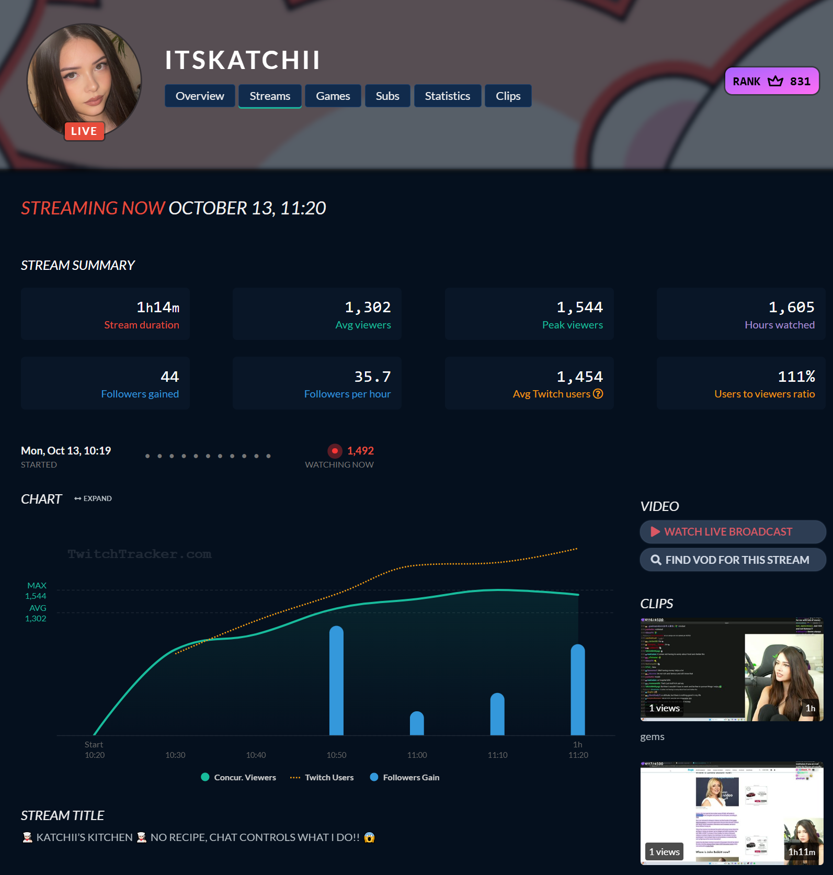
Task: Click the 'Mon, Oct 13, 10:19' start time
Action: tap(66, 451)
